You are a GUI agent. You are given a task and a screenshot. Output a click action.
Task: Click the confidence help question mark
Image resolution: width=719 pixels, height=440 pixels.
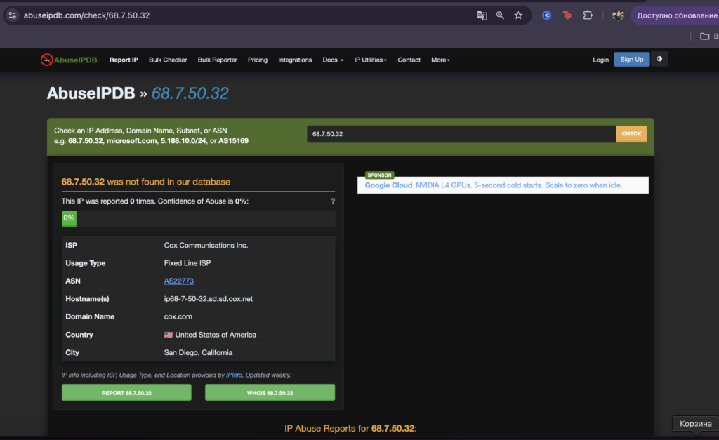333,201
